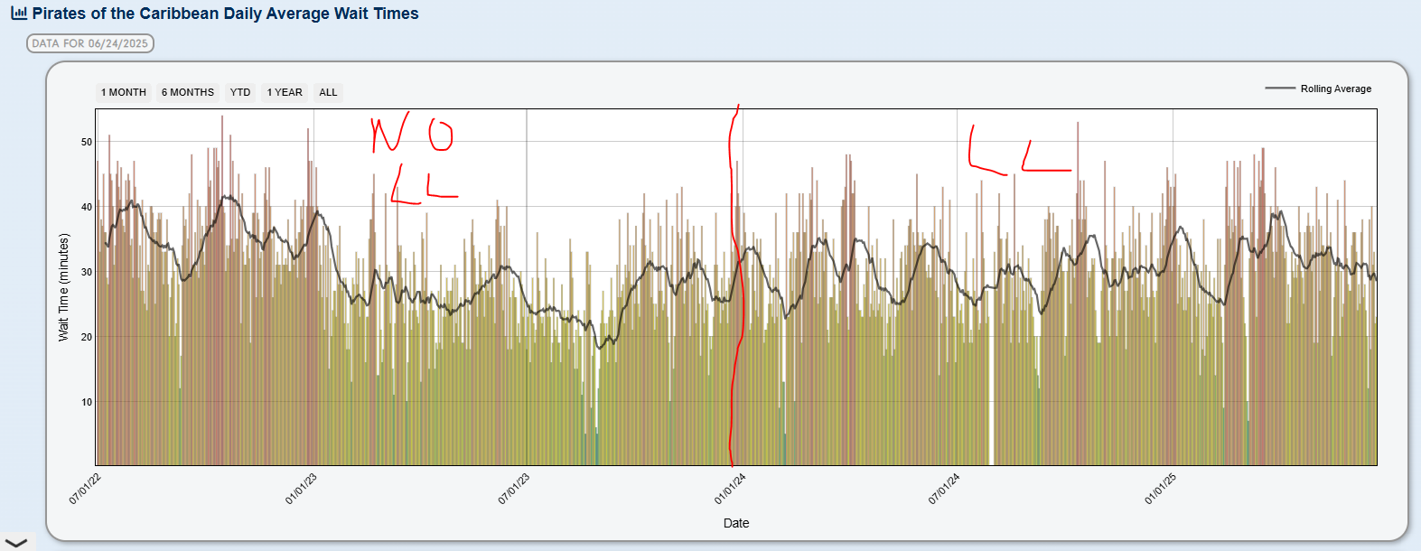Click the 07/01/23 date axis label

(x=514, y=489)
